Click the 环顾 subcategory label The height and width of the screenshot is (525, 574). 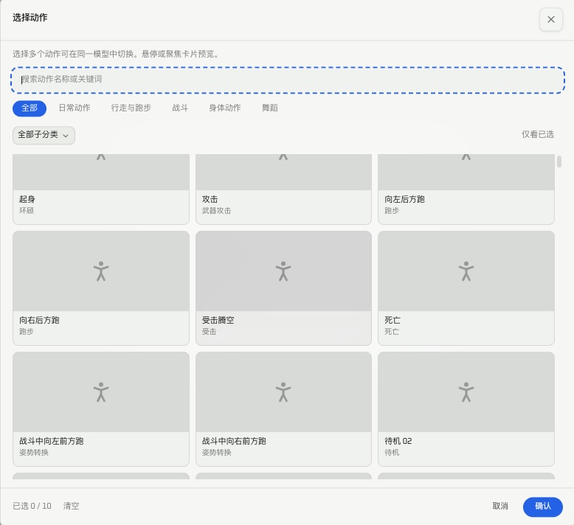(x=27, y=211)
